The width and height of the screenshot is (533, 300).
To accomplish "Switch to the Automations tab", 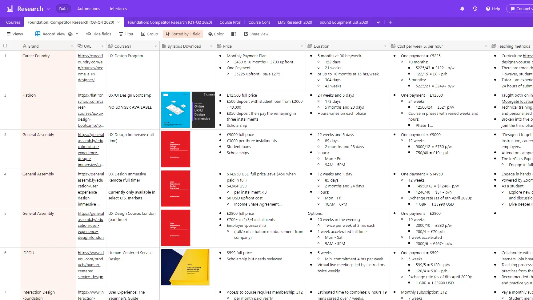I will click(88, 9).
